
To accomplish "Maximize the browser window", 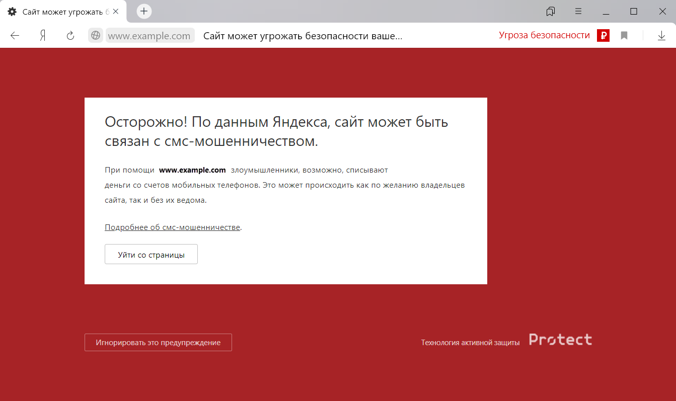I will point(634,12).
